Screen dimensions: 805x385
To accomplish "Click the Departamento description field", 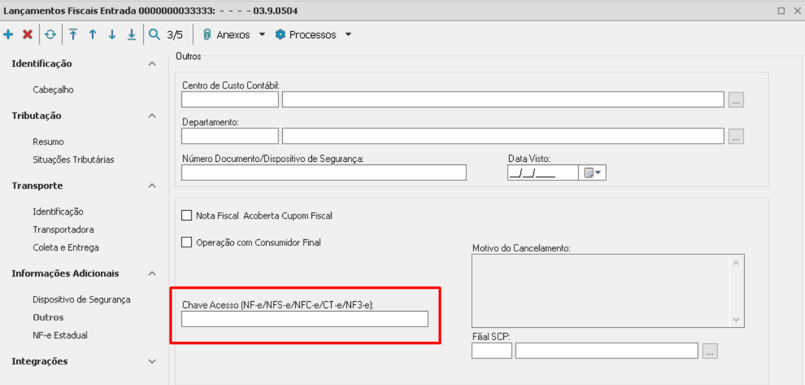I will [x=503, y=136].
